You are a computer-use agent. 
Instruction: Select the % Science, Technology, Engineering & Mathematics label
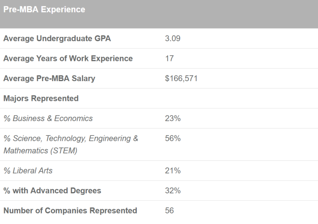71,144
